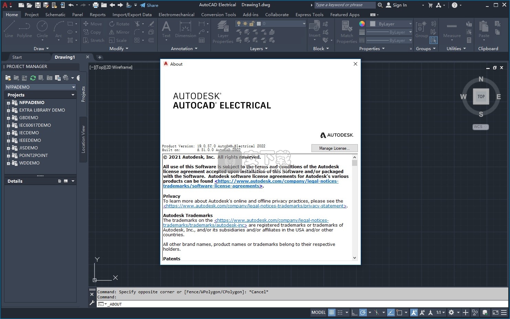Go to previous project drawing arrow
This screenshot has height=319, width=510.
point(112,5)
